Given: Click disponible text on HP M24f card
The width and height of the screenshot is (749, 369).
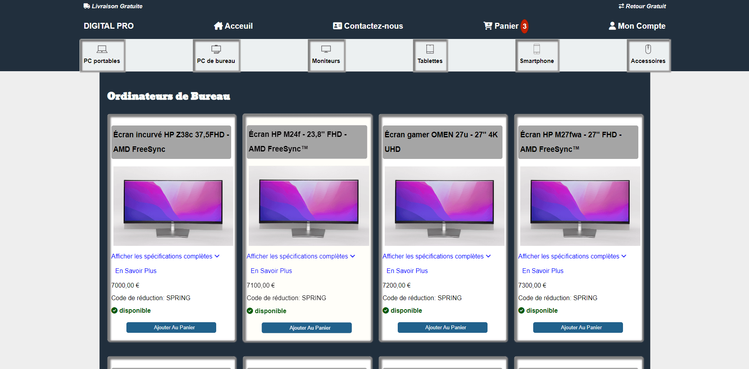Looking at the screenshot, I should point(271,311).
